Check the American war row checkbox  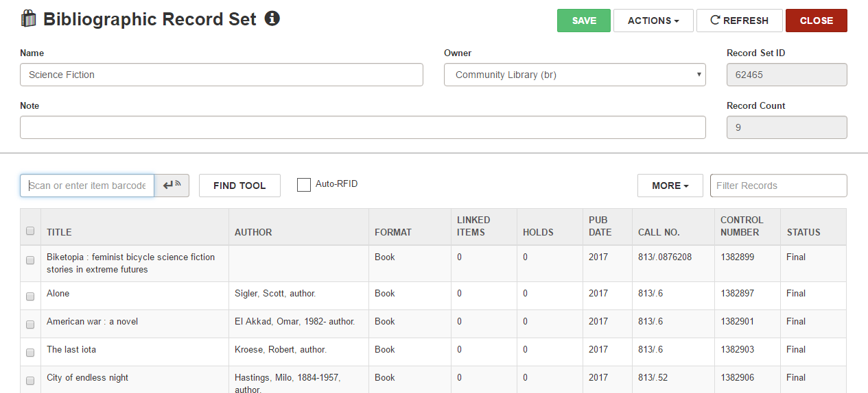point(30,325)
